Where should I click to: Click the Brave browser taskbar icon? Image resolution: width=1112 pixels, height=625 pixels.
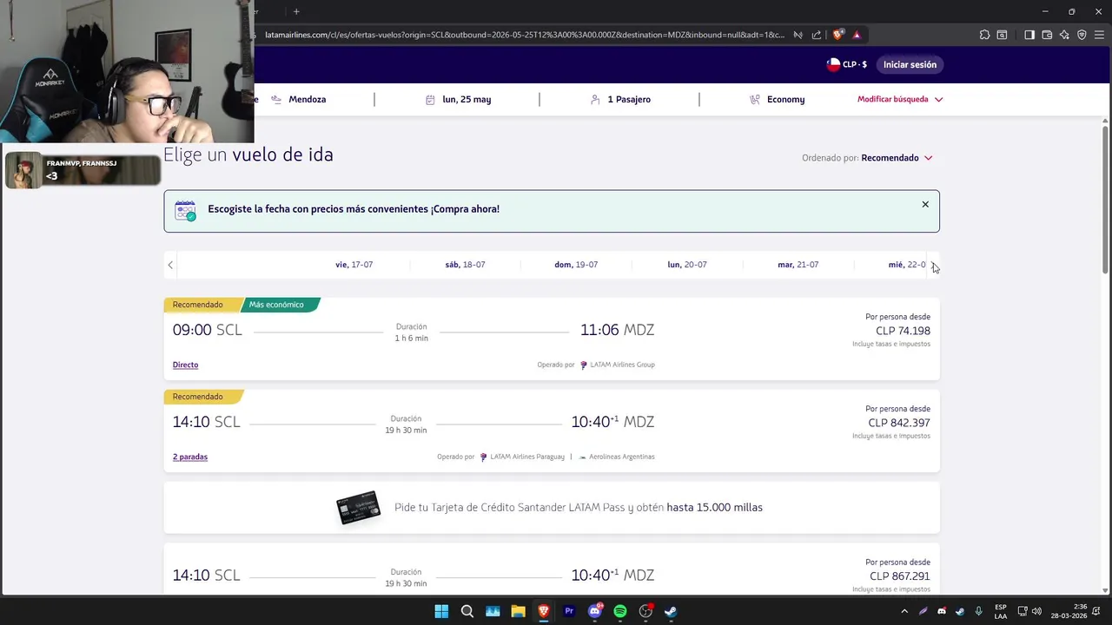click(544, 611)
